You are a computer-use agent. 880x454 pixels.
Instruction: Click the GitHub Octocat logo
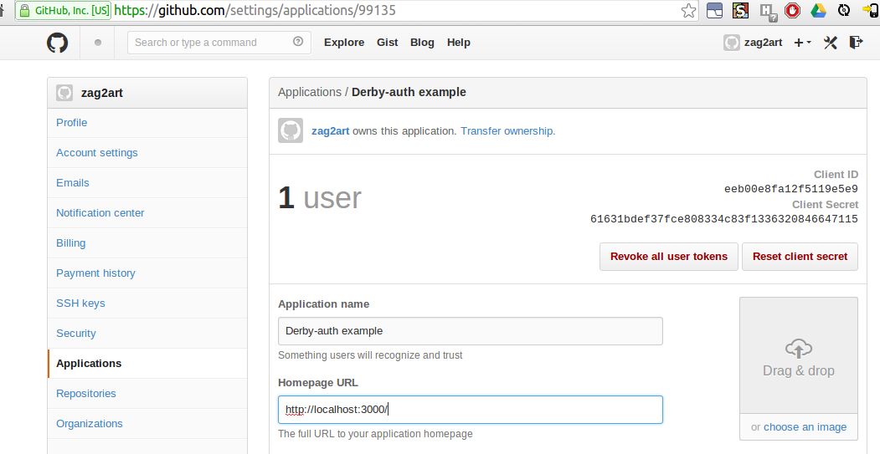coord(57,43)
